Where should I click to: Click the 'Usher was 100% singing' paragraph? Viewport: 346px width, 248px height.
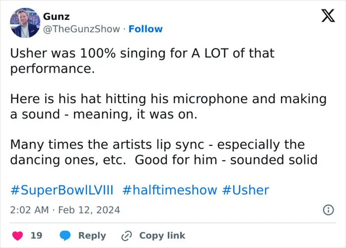click(142, 61)
